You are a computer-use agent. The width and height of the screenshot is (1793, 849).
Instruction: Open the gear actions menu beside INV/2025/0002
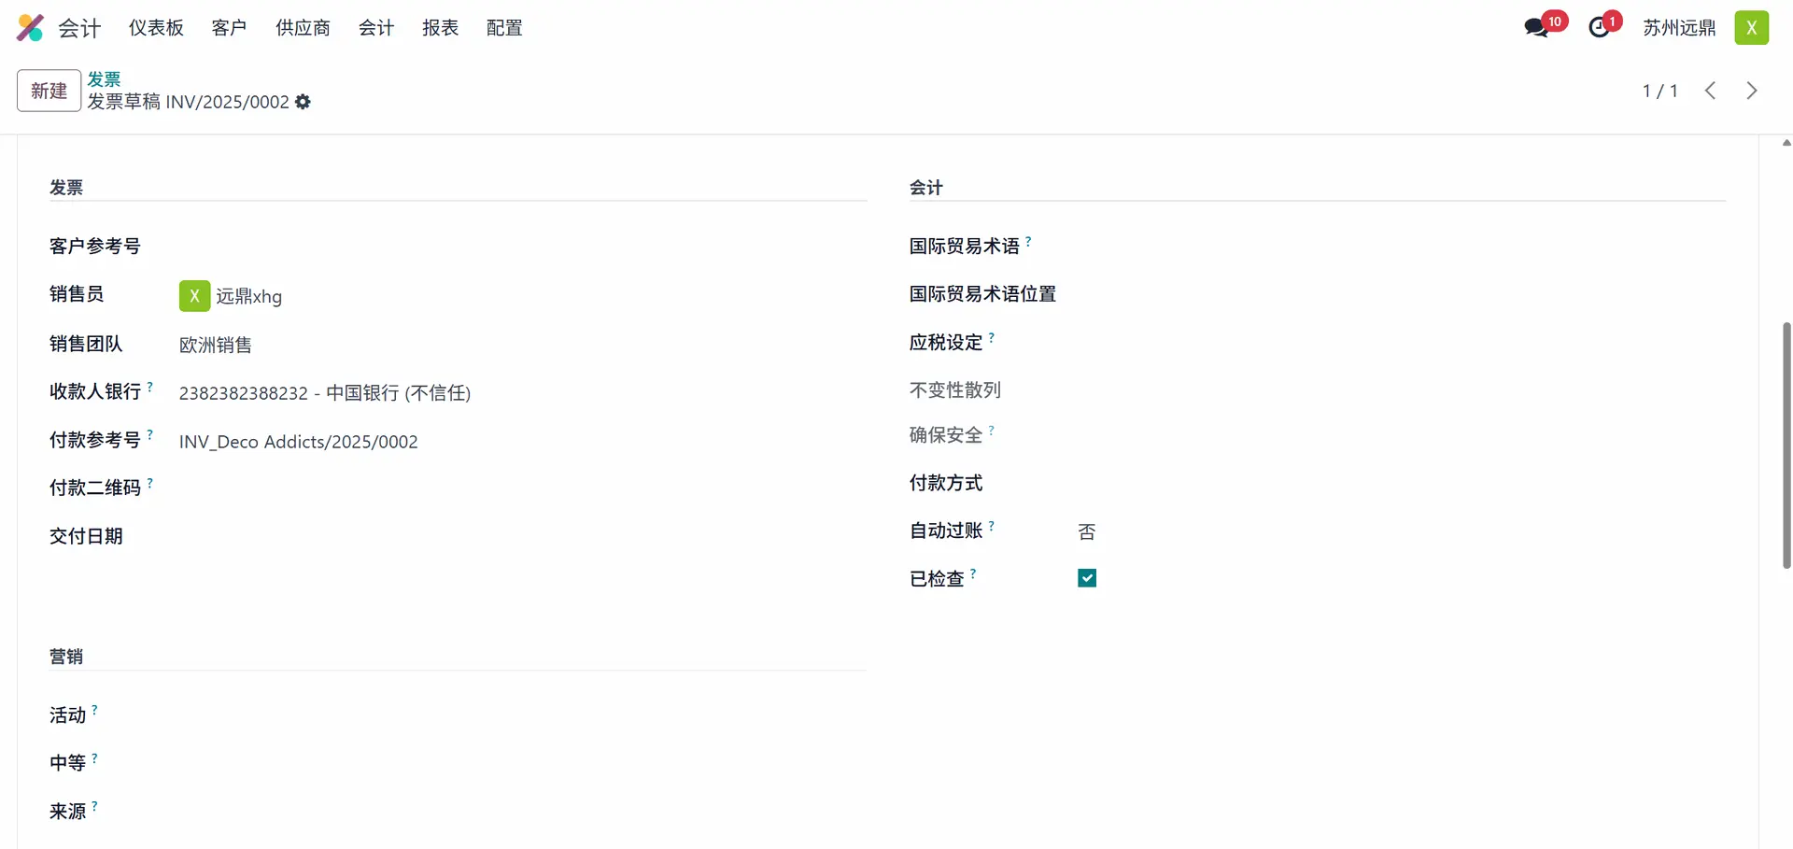tap(303, 102)
